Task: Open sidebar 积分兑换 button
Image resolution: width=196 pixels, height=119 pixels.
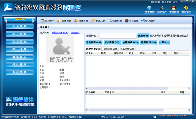Action: click(x=20, y=49)
